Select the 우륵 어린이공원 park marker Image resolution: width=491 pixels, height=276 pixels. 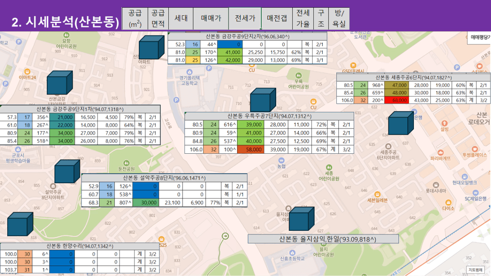coord(298,76)
